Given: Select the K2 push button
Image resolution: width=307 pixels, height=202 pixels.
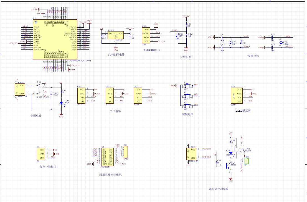Looking at the screenshot, I should 188,96.
